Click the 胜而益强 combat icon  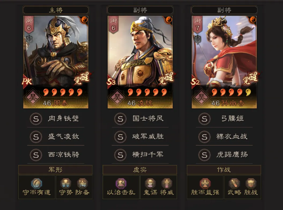[x=205, y=184]
